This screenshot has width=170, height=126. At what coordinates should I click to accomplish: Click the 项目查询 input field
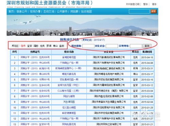[x=88, y=46]
